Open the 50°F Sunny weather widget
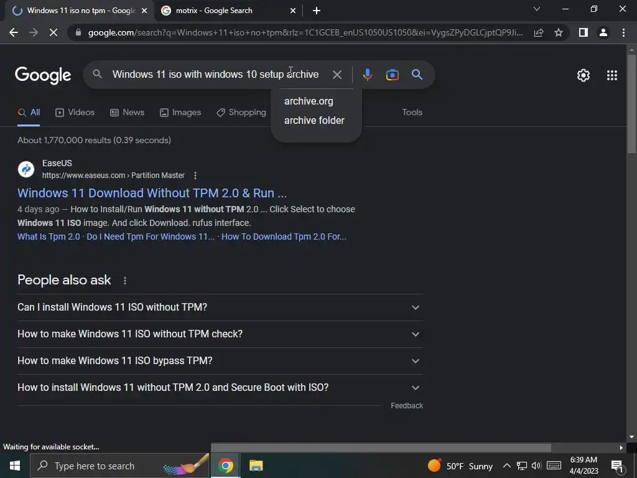 coord(460,466)
